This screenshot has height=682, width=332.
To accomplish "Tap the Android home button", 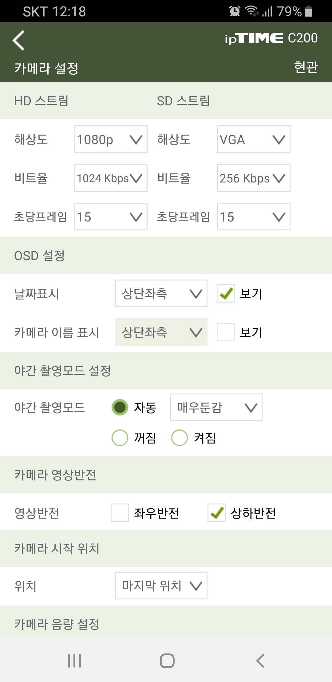I will [x=167, y=660].
